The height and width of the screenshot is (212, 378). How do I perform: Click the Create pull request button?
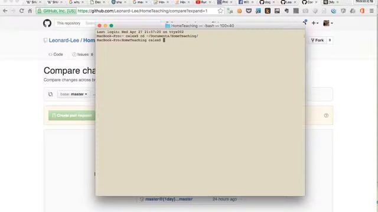[72, 115]
